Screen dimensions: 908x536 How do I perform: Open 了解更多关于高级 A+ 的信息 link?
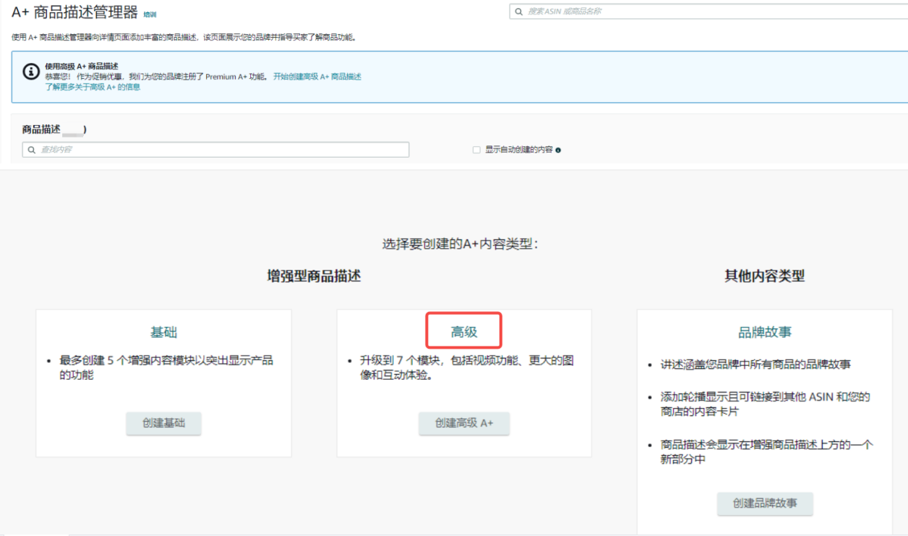pyautogui.click(x=93, y=87)
